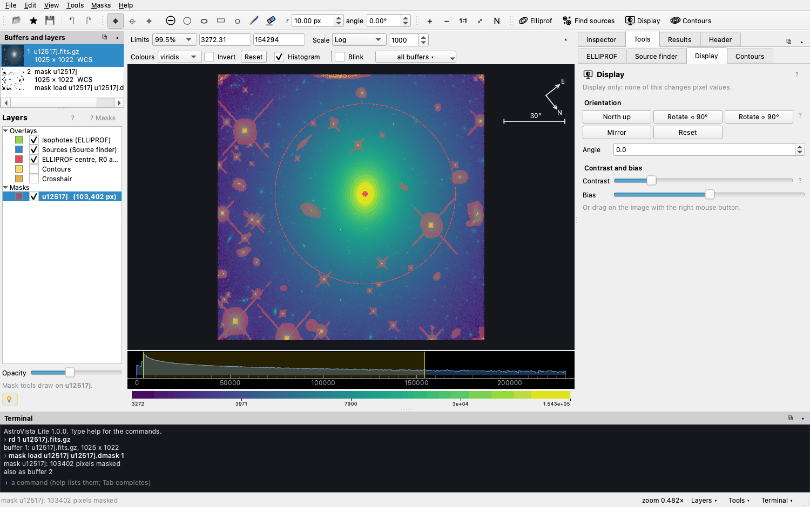Tick the Invert colours checkbox

click(209, 57)
